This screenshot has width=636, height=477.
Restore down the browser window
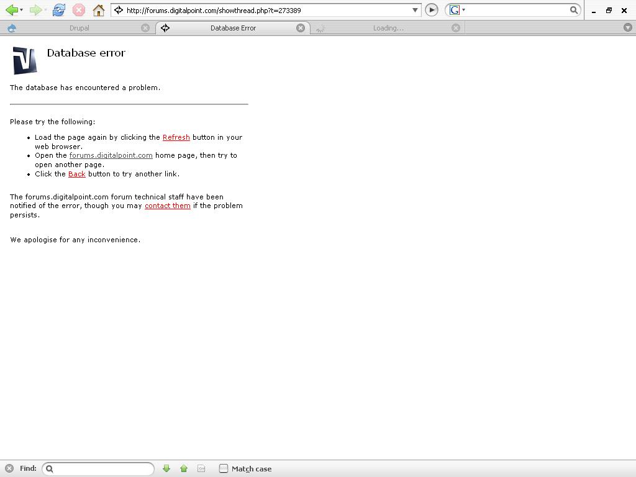609,11
